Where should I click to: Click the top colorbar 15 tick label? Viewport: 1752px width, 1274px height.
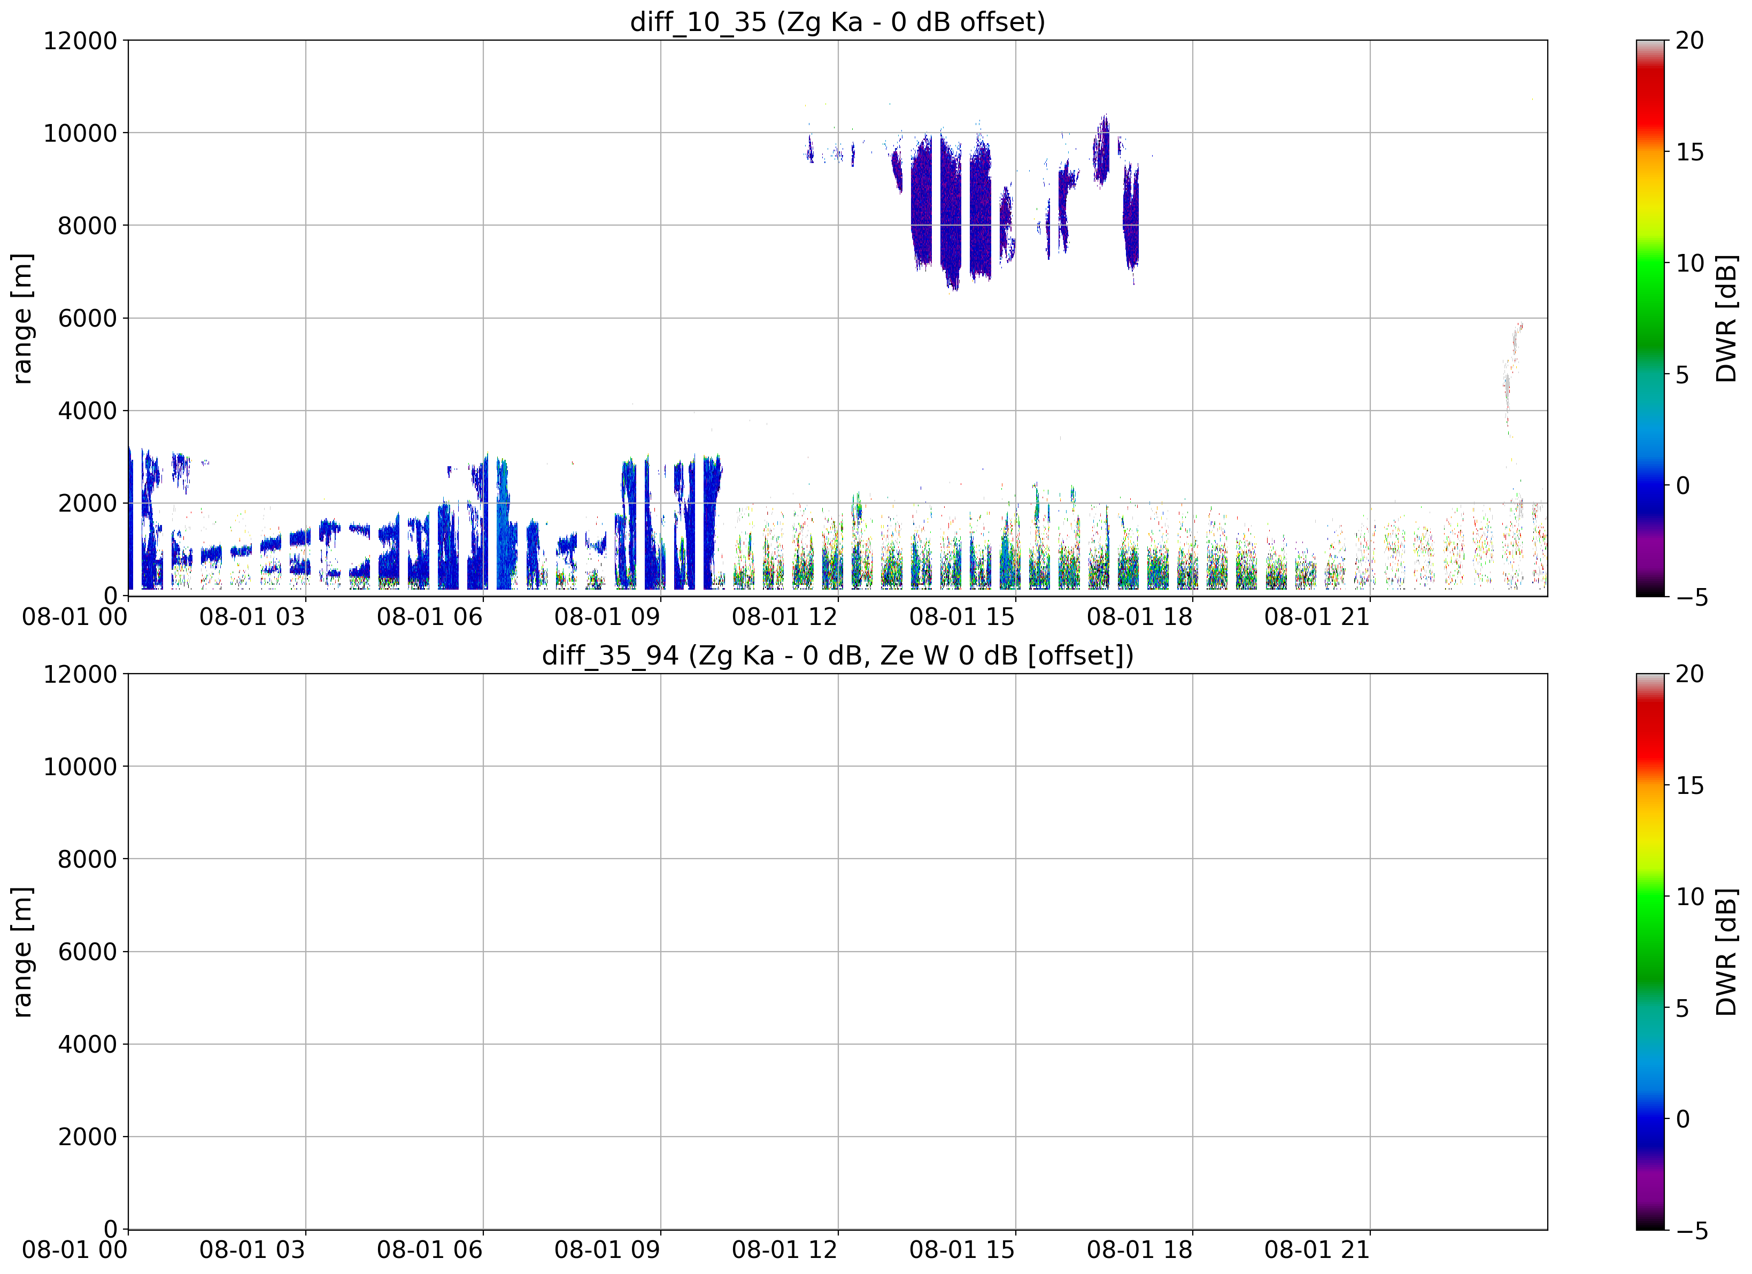pyautogui.click(x=1689, y=152)
